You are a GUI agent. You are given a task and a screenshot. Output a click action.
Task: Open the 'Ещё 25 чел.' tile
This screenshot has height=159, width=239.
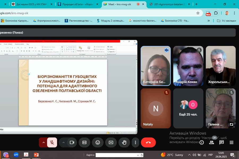(188, 108)
